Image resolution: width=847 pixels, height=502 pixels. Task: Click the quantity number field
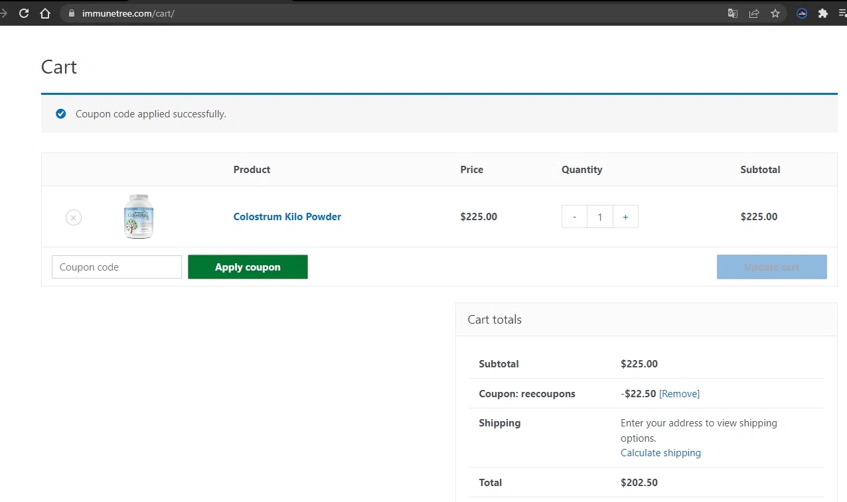tap(600, 217)
